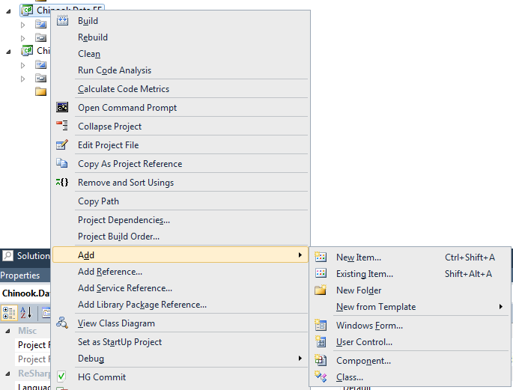This screenshot has height=390, width=513.
Task: Collapse the Misc properties category
Action: [7, 331]
